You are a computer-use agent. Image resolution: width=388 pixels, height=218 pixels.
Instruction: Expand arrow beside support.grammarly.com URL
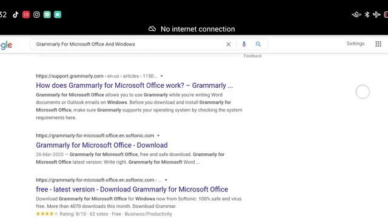[162, 76]
